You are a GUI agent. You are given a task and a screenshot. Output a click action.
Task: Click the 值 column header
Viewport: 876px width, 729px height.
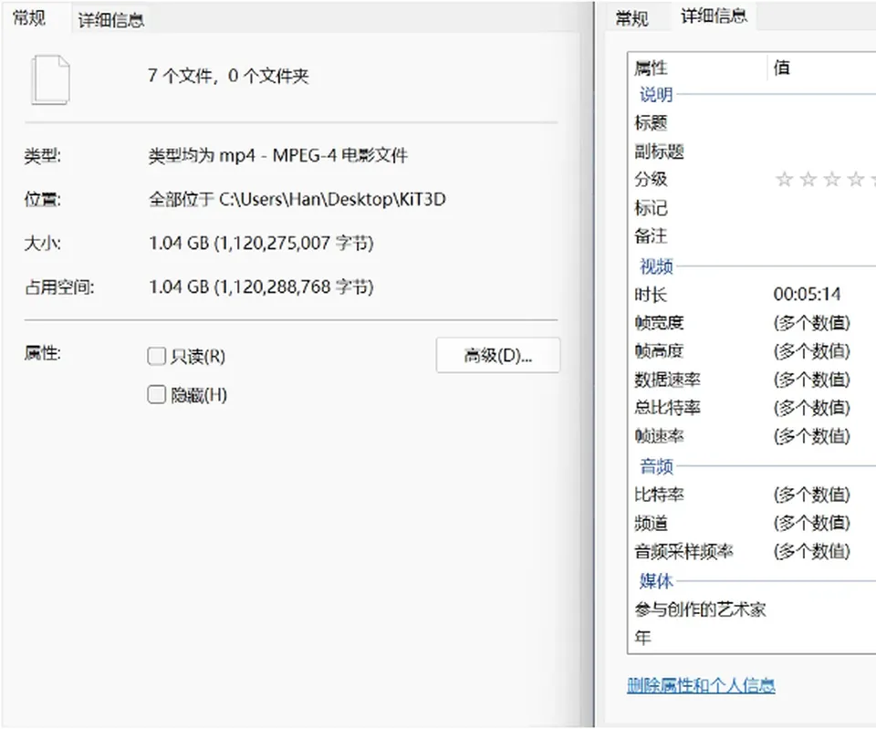coord(821,68)
